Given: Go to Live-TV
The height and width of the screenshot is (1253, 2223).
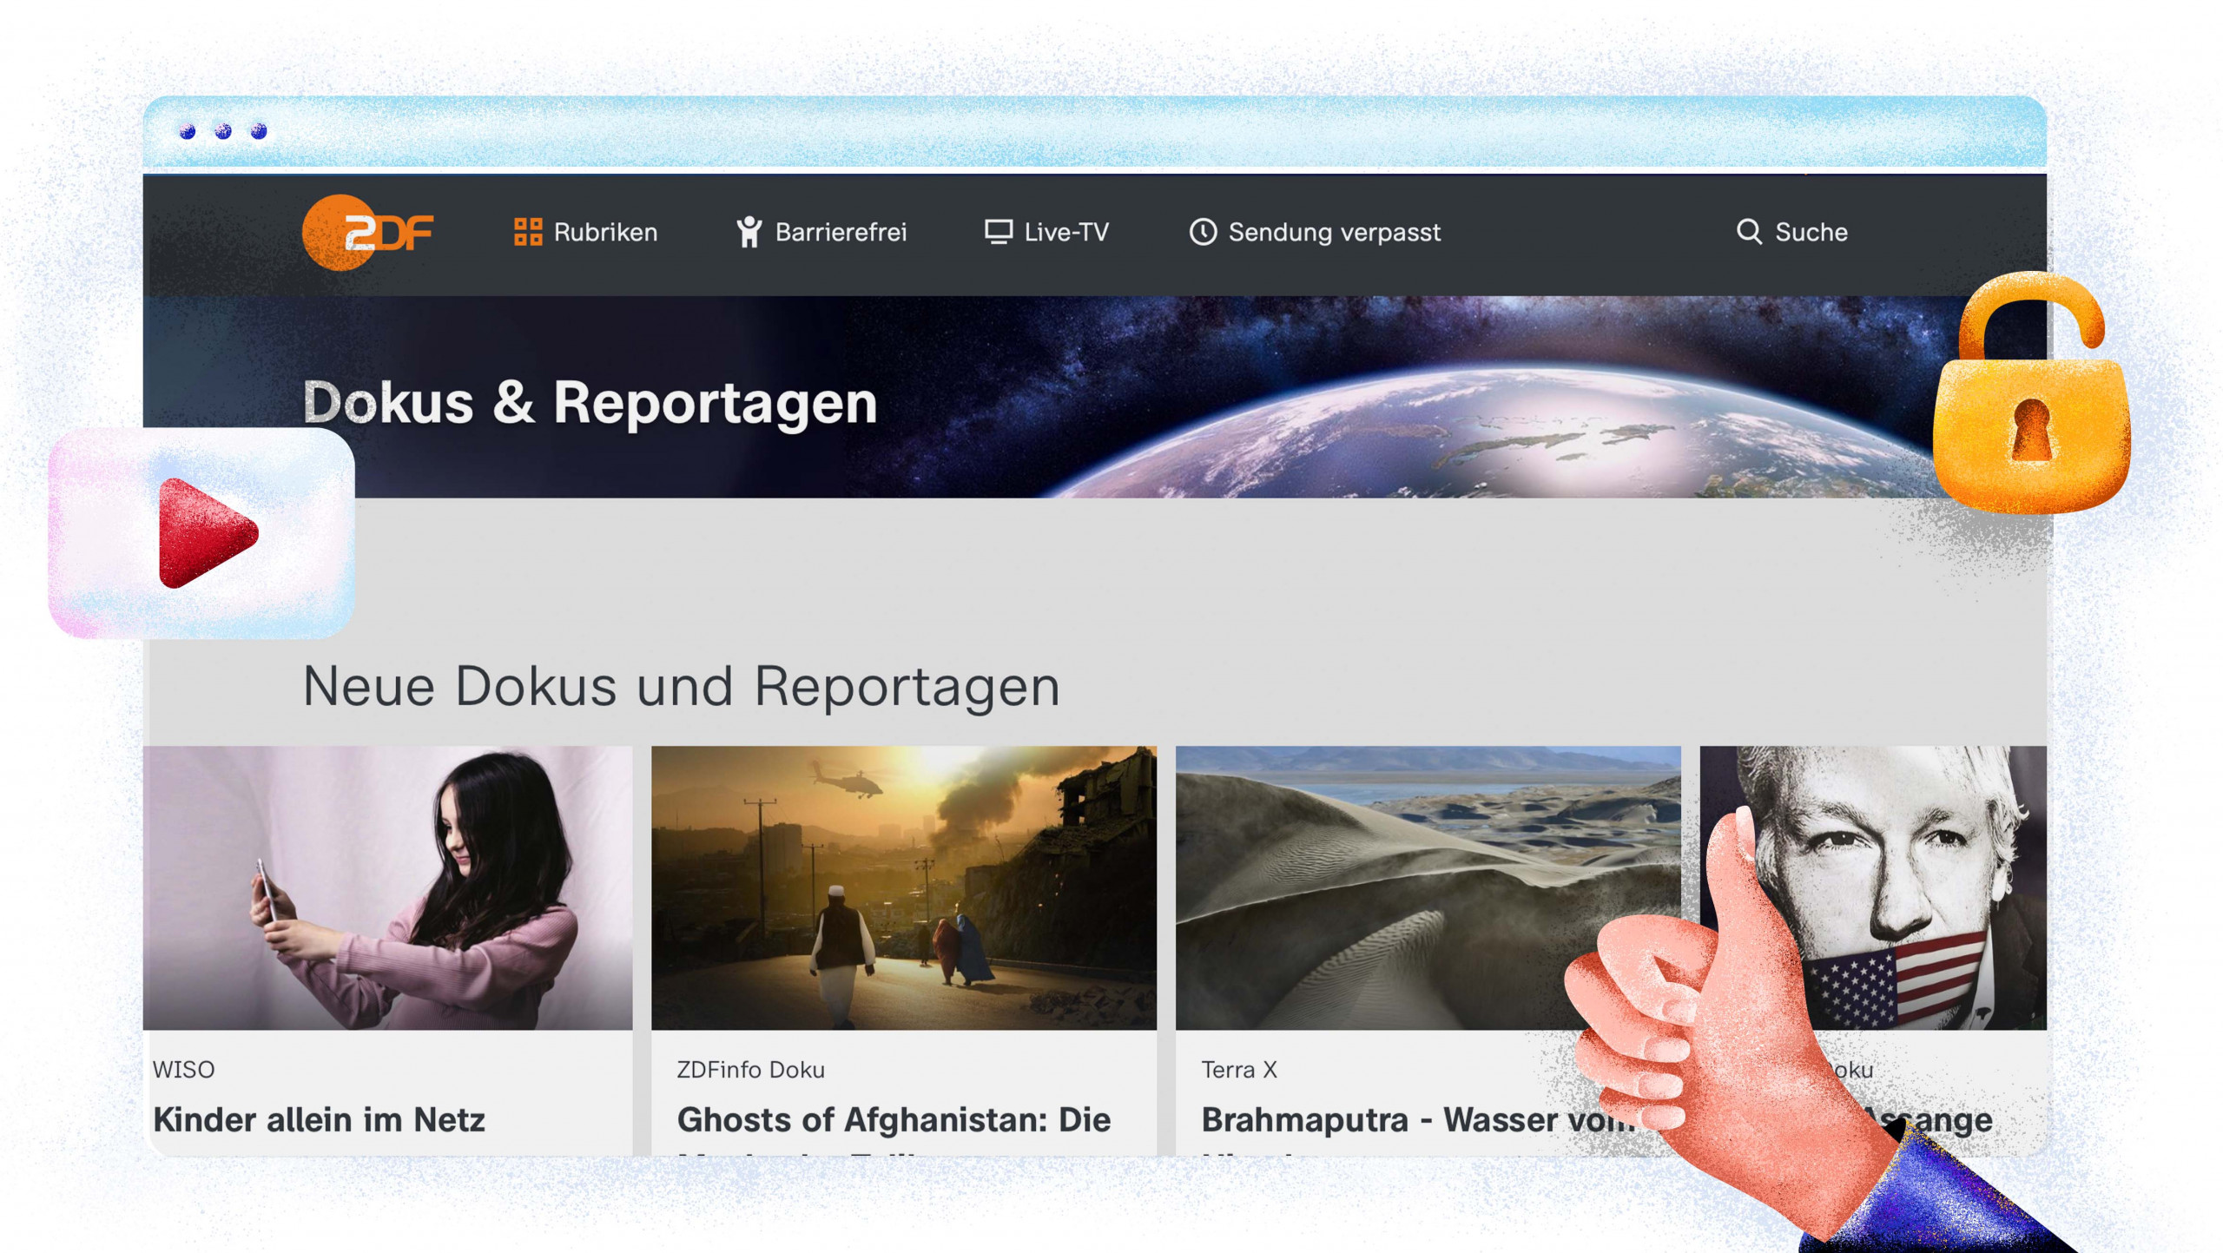Looking at the screenshot, I should 1046,232.
